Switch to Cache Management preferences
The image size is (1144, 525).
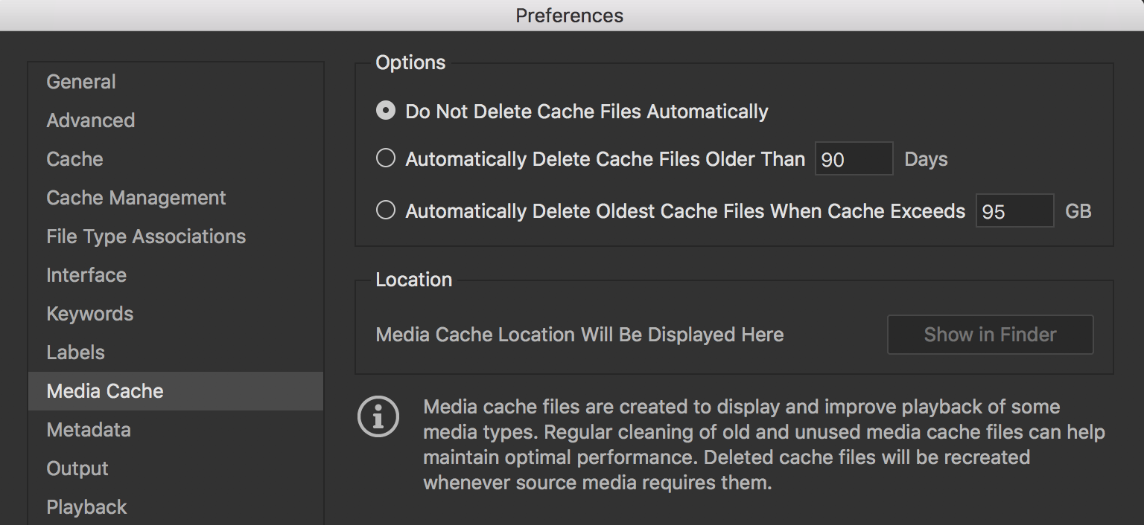click(x=136, y=198)
